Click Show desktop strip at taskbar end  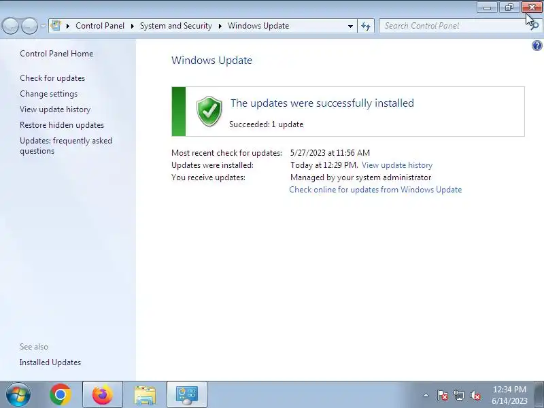(539, 394)
